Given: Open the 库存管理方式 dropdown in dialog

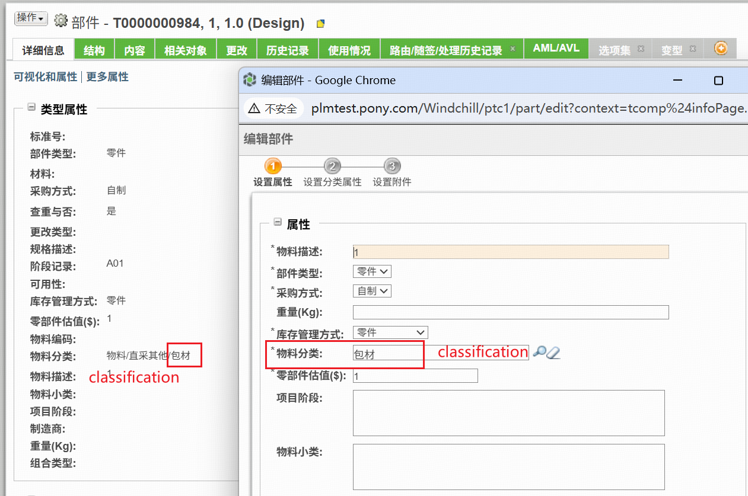Looking at the screenshot, I should pos(390,332).
